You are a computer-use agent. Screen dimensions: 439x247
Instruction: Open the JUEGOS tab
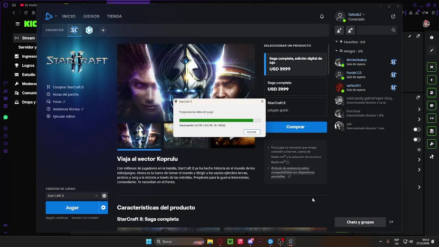[91, 16]
